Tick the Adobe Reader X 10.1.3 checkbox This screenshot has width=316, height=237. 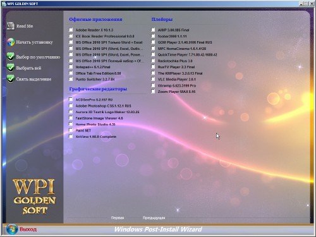pyautogui.click(x=71, y=30)
